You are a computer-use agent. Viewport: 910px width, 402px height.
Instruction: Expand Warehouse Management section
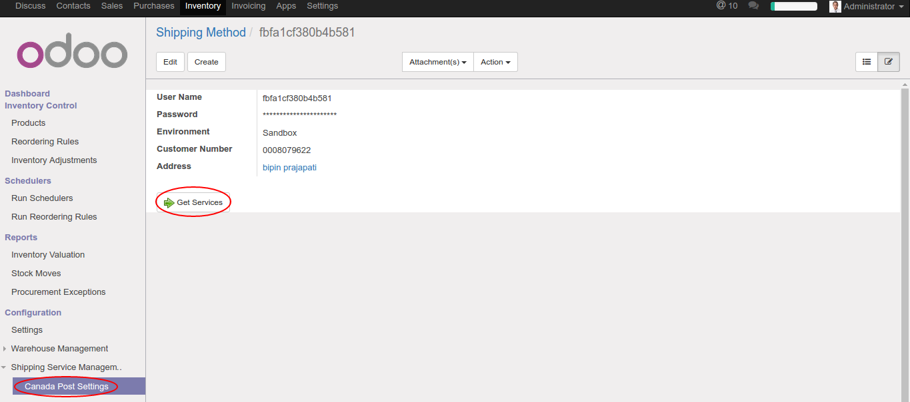[59, 349]
